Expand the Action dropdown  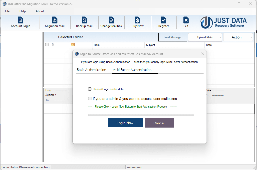[x=238, y=37]
